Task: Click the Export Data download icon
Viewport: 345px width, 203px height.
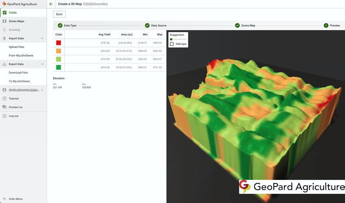Action: 4,64
